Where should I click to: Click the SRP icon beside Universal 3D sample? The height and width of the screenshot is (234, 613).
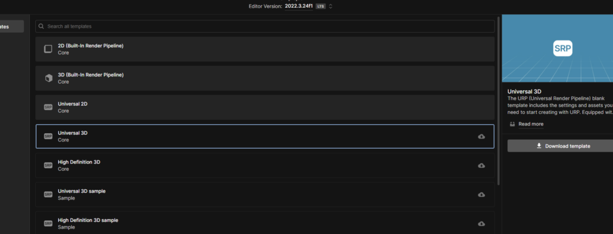48,195
